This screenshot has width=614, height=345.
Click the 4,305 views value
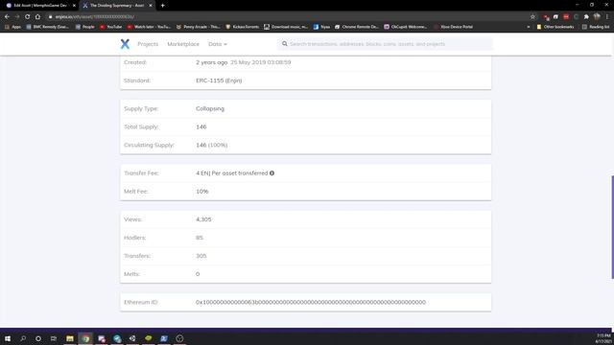click(203, 219)
